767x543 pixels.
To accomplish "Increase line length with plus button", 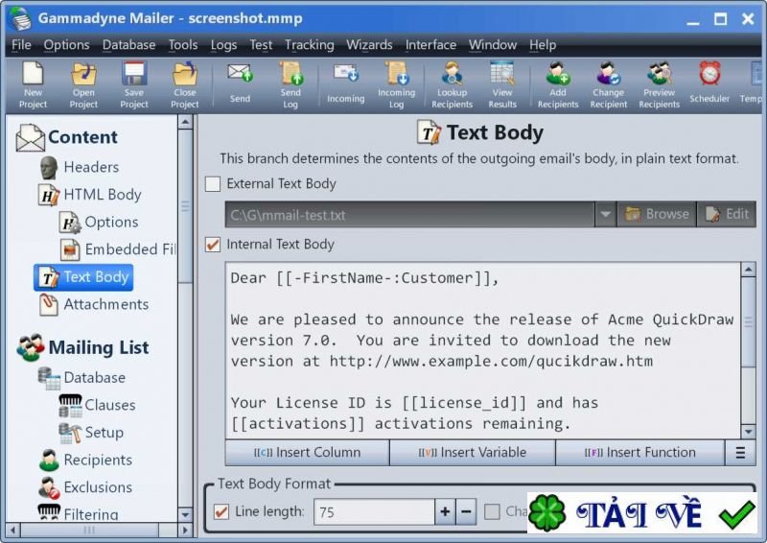I will click(445, 512).
